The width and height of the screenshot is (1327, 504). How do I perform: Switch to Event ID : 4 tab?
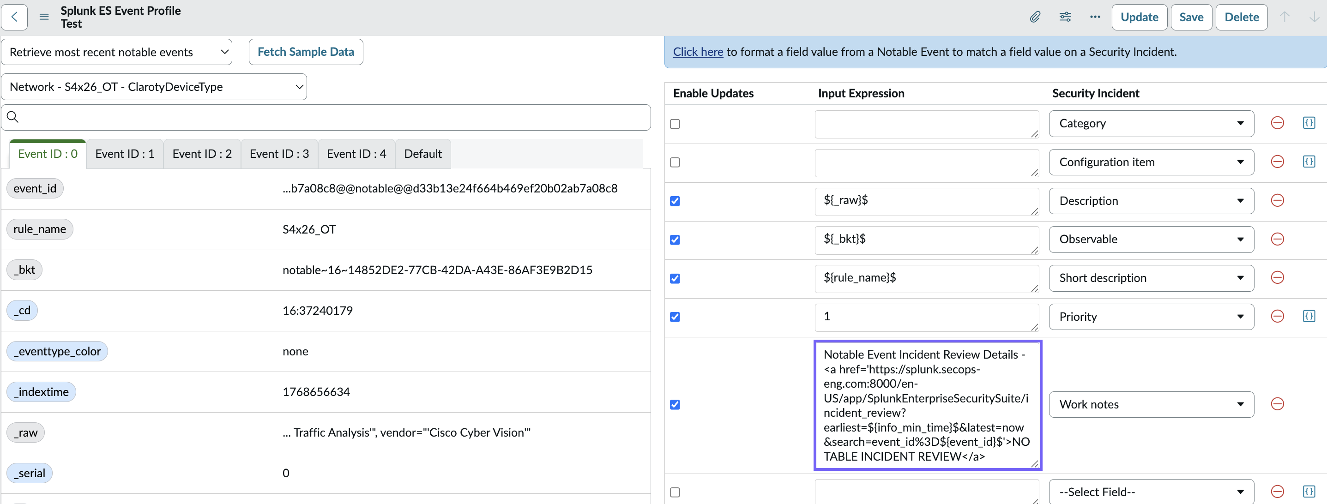tap(356, 154)
